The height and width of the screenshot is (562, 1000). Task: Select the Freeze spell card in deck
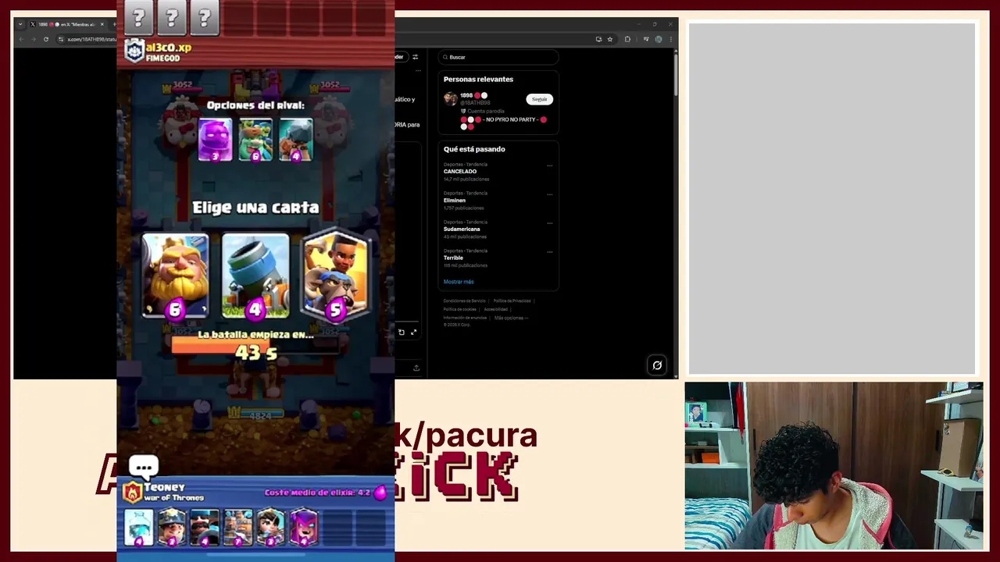(139, 526)
